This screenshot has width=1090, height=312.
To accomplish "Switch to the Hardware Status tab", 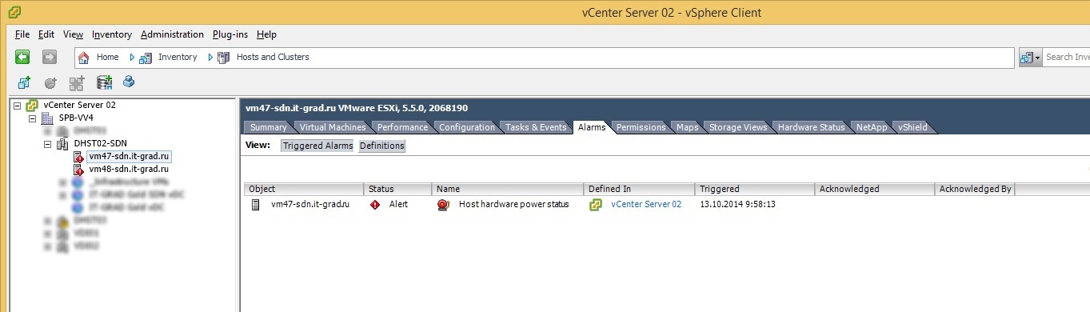I will coord(811,127).
